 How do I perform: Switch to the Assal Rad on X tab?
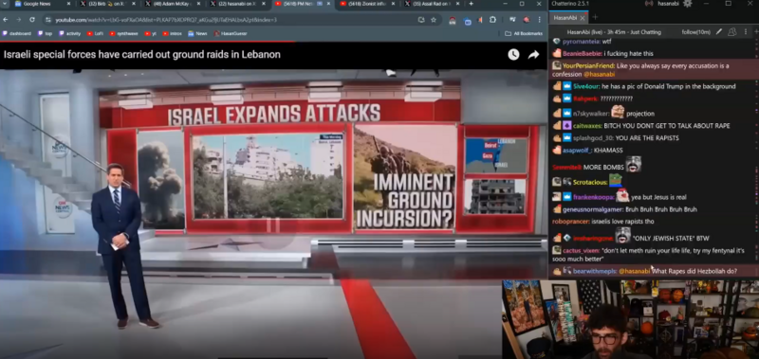pyautogui.click(x=433, y=4)
